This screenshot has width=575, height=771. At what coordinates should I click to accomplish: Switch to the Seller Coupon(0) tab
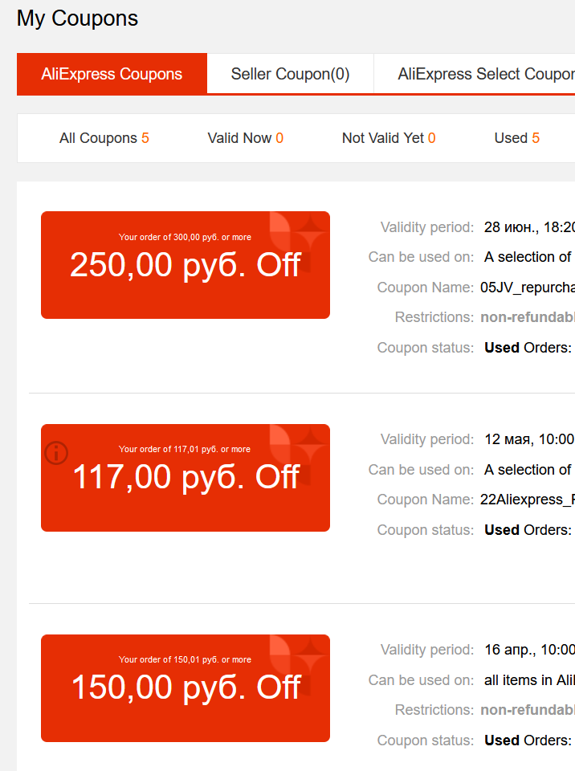[290, 74]
